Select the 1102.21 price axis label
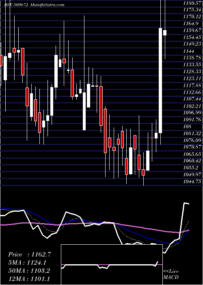203x285 pixels. [x=192, y=106]
